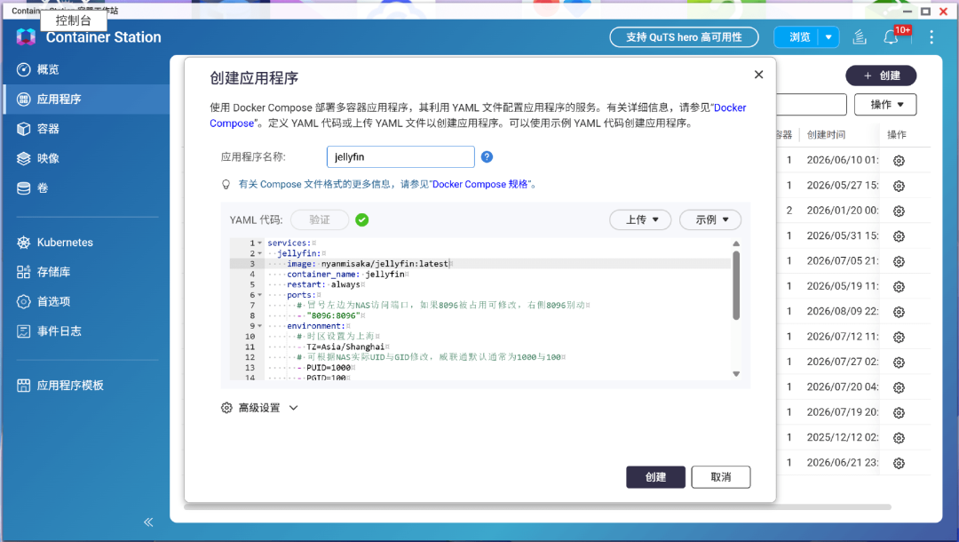Open the 上传 upload dropdown
959x542 pixels.
tap(640, 219)
